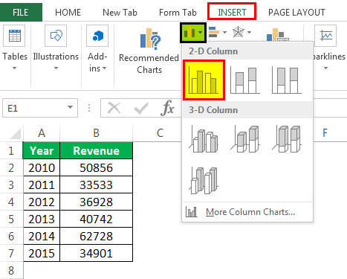Select the 3-D Clustered Column chart
Screen dimensions: 347x279
pyautogui.click(x=204, y=139)
